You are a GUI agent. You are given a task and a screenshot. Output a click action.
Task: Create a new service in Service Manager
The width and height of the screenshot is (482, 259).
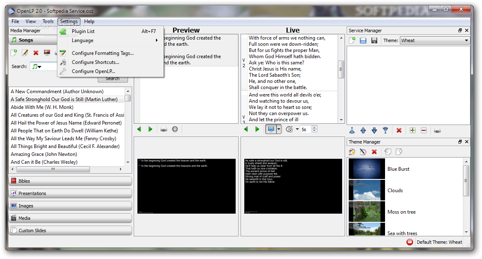point(352,40)
